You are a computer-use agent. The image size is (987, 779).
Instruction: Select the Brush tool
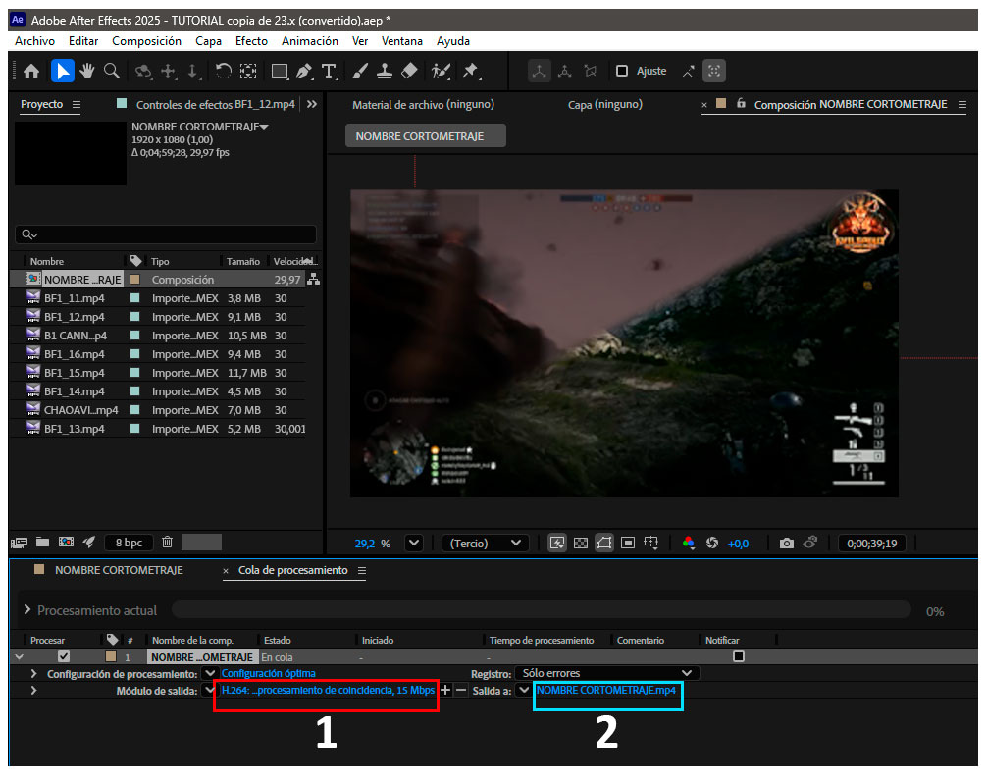click(x=360, y=71)
